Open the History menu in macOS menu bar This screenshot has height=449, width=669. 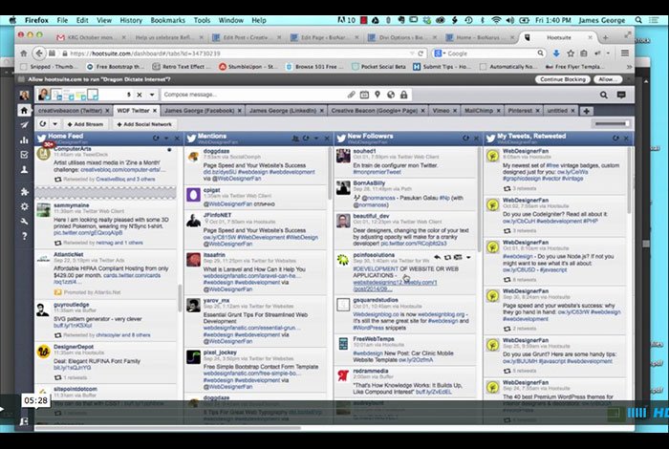tap(131, 20)
